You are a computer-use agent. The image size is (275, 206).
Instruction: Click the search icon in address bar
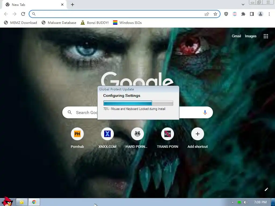click(34, 14)
